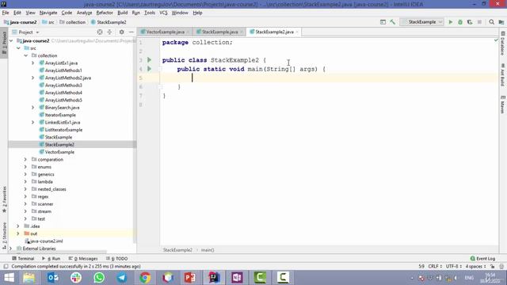Viewport: 507px width, 285px height.
Task: Collapse all in Project panel
Action: coord(109,32)
